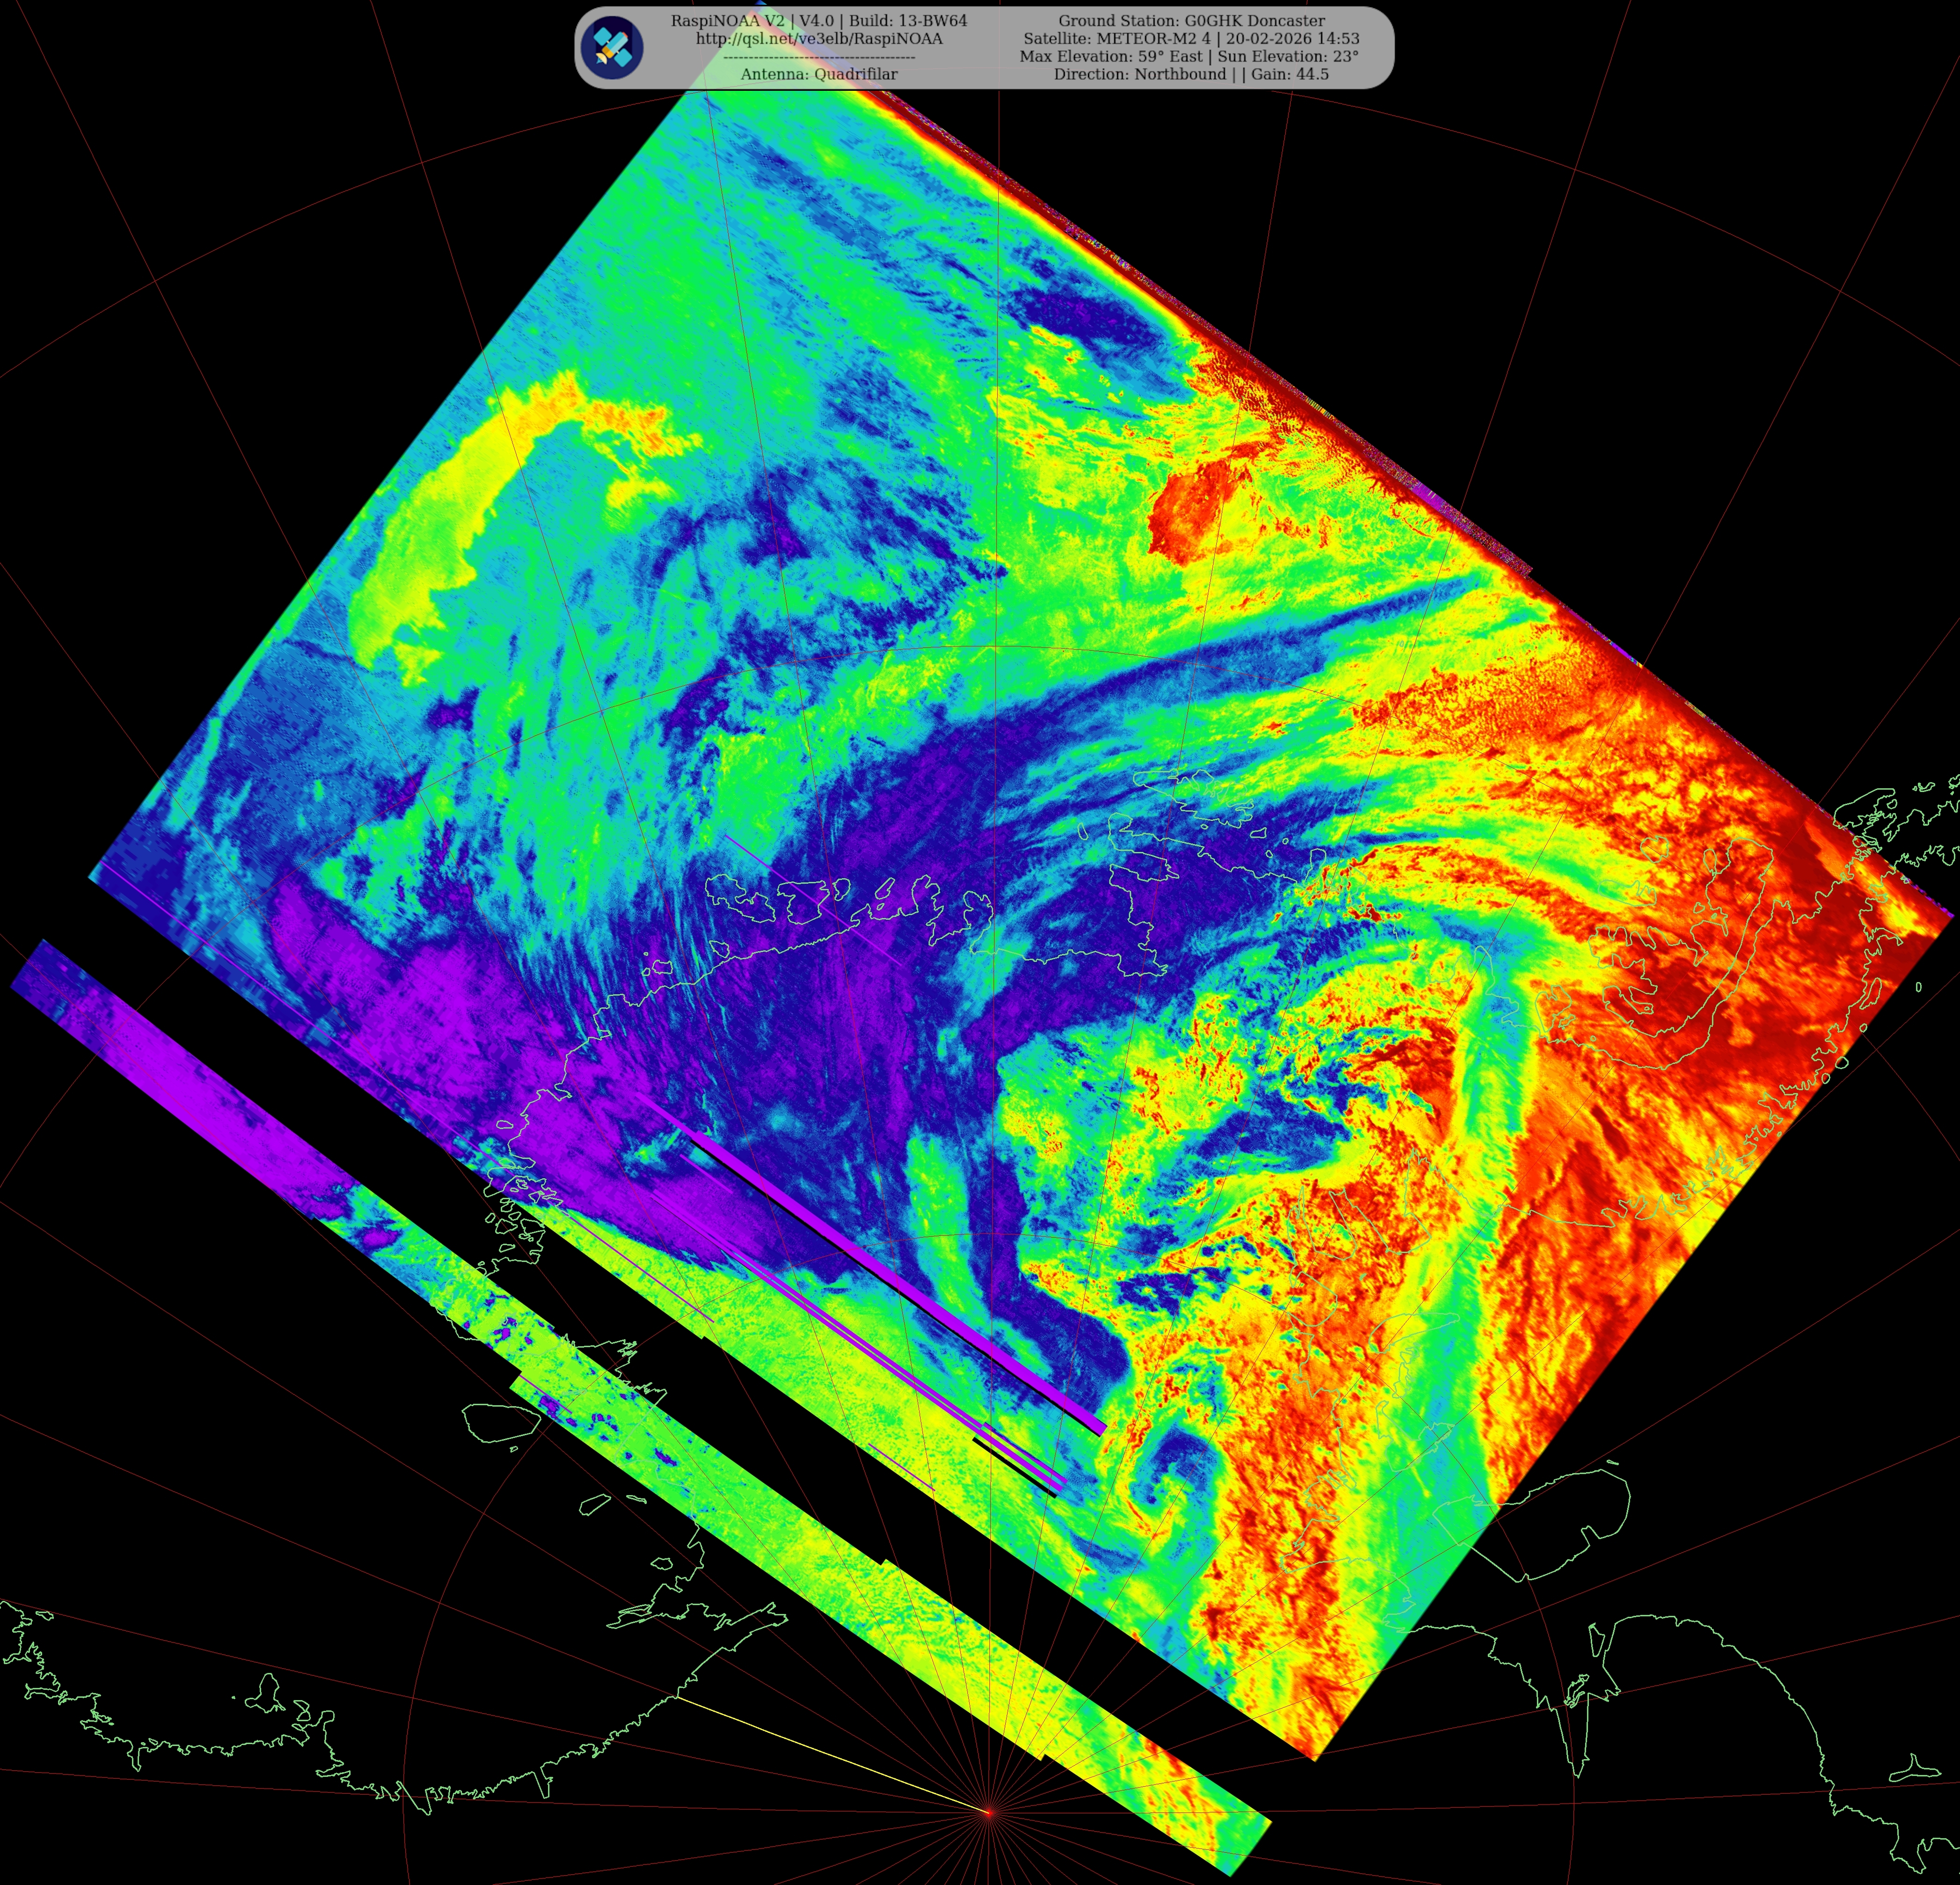The width and height of the screenshot is (1960, 1885).
Task: Click the Max Elevation 59° East text
Action: click(1110, 57)
